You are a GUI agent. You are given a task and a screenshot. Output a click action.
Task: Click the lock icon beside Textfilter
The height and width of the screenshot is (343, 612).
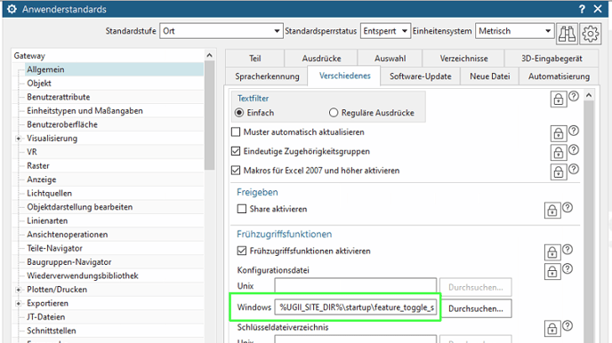pyautogui.click(x=558, y=99)
